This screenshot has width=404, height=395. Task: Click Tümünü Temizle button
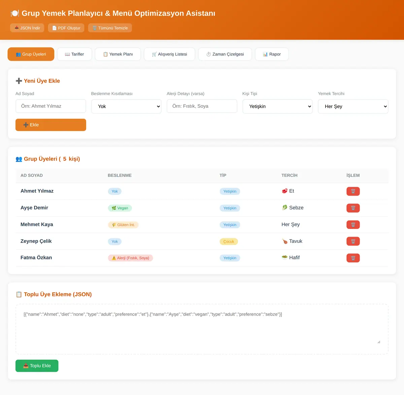click(110, 28)
